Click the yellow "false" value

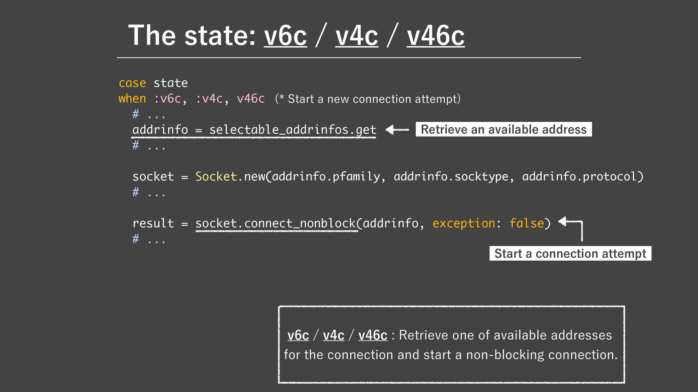526,223
